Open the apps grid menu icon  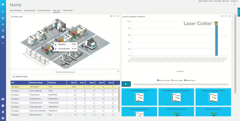pyautogui.click(x=3, y=18)
